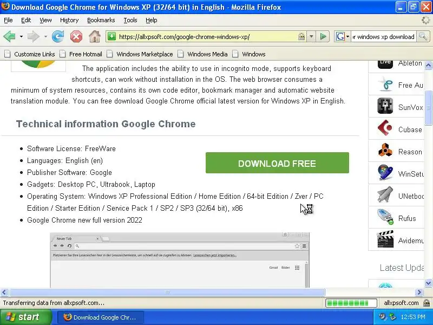Expand the address bar URL history dropdown
This screenshot has width=433, height=325.
click(x=311, y=36)
